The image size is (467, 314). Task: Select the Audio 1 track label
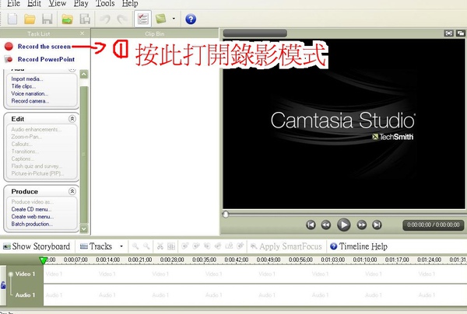point(25,295)
